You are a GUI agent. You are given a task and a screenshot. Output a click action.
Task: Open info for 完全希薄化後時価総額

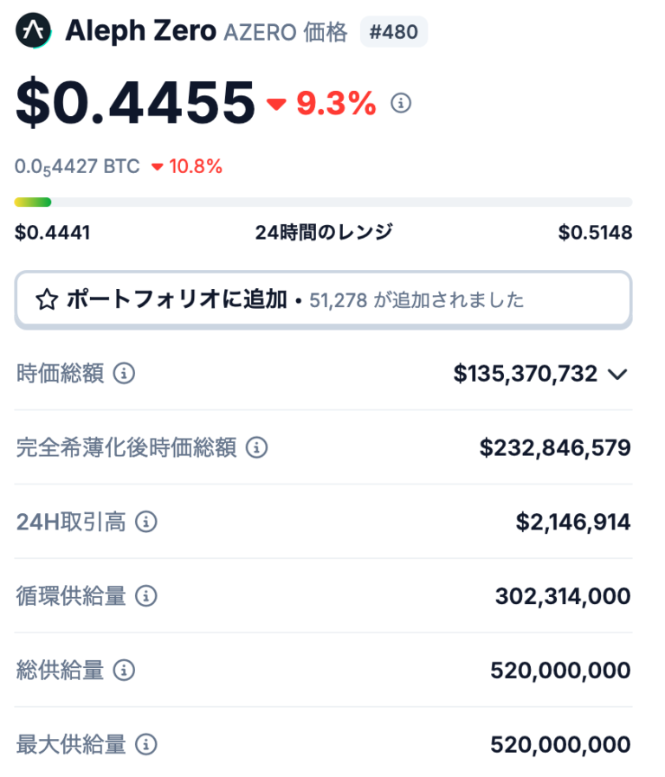tap(255, 448)
